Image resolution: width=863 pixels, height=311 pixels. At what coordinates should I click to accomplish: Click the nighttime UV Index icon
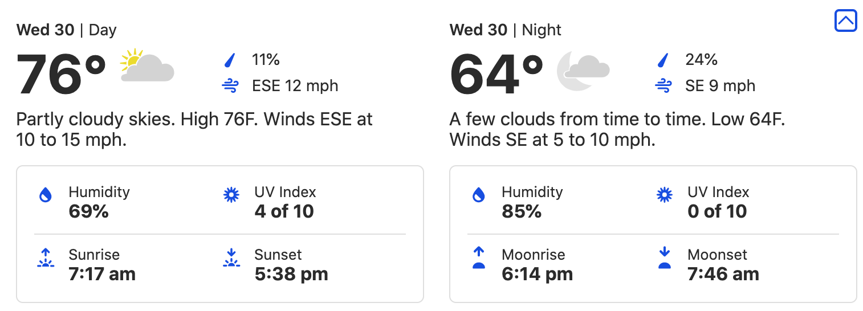pyautogui.click(x=664, y=195)
